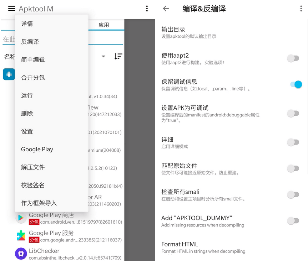Open the overflow menu on settings screen
This screenshot has height=261, width=308.
point(302,9)
